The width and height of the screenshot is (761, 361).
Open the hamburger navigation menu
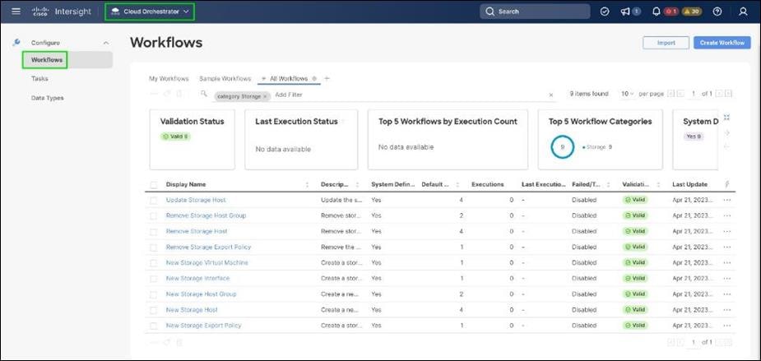pyautogui.click(x=16, y=12)
